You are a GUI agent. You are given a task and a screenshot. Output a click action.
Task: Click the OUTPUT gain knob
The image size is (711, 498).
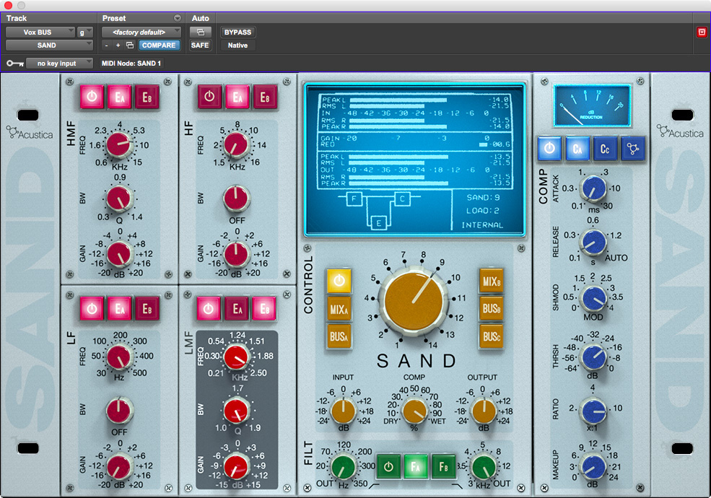[484, 411]
